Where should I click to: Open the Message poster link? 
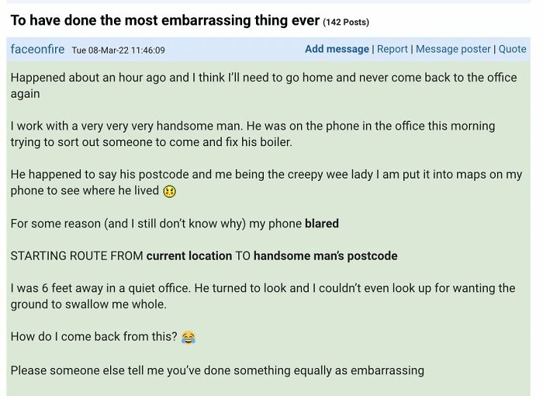pyautogui.click(x=453, y=49)
